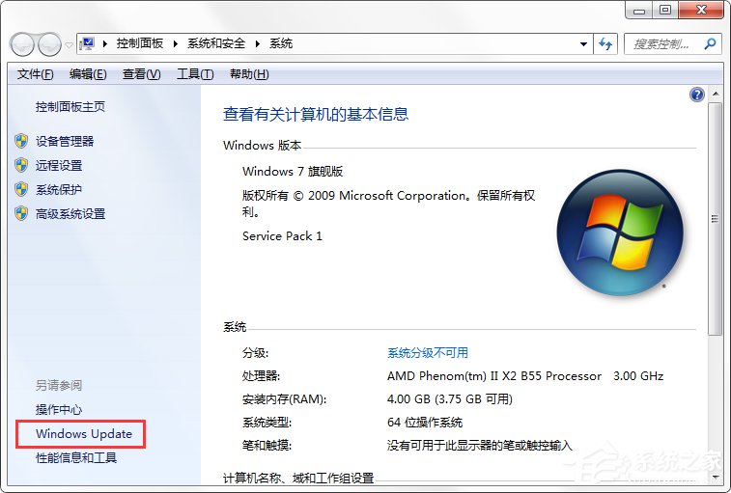Open the Windows Update link
This screenshot has width=731, height=493.
pyautogui.click(x=84, y=434)
